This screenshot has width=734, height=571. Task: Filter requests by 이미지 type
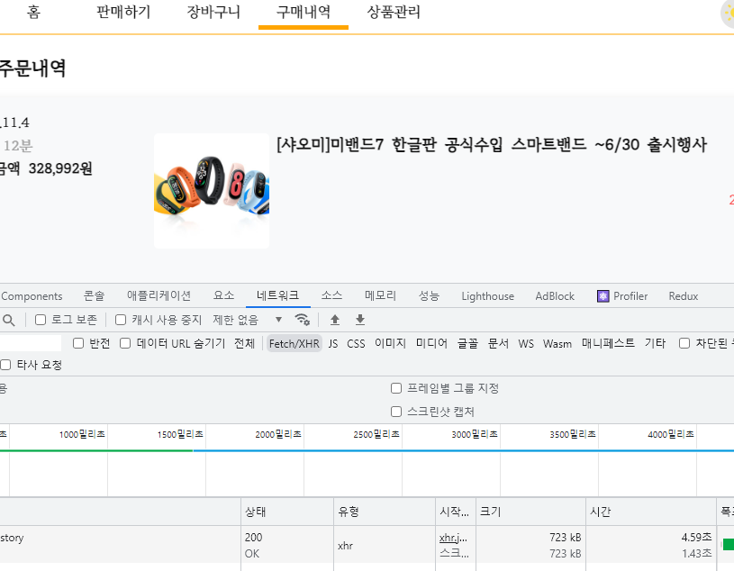pos(389,343)
